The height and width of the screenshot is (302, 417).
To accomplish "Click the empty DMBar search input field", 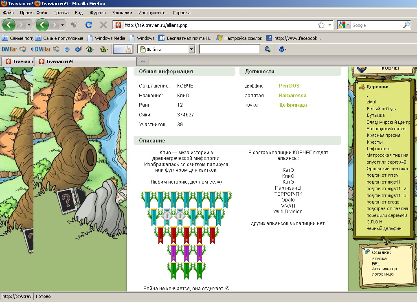I will pyautogui.click(x=230, y=49).
